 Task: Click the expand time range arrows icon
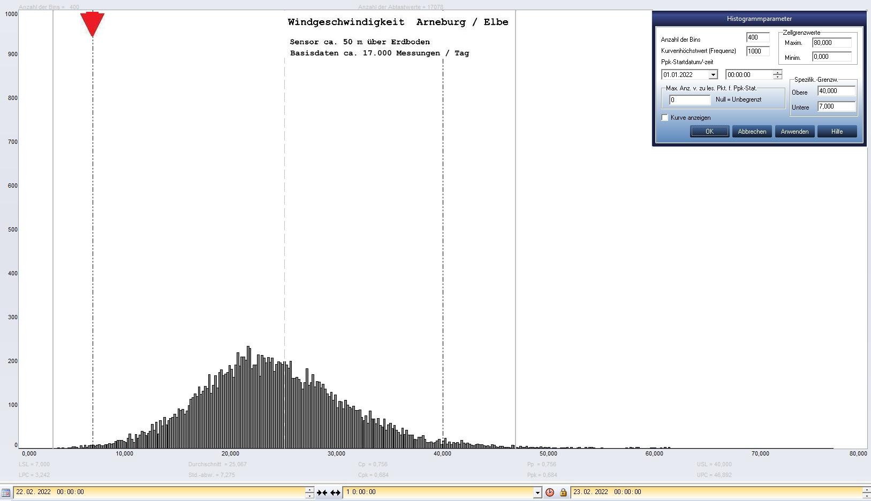click(x=335, y=492)
